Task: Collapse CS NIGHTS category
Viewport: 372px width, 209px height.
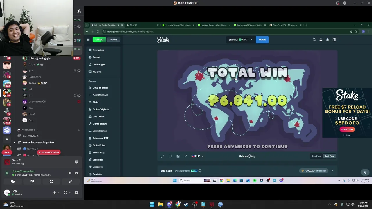Action: [28, 130]
